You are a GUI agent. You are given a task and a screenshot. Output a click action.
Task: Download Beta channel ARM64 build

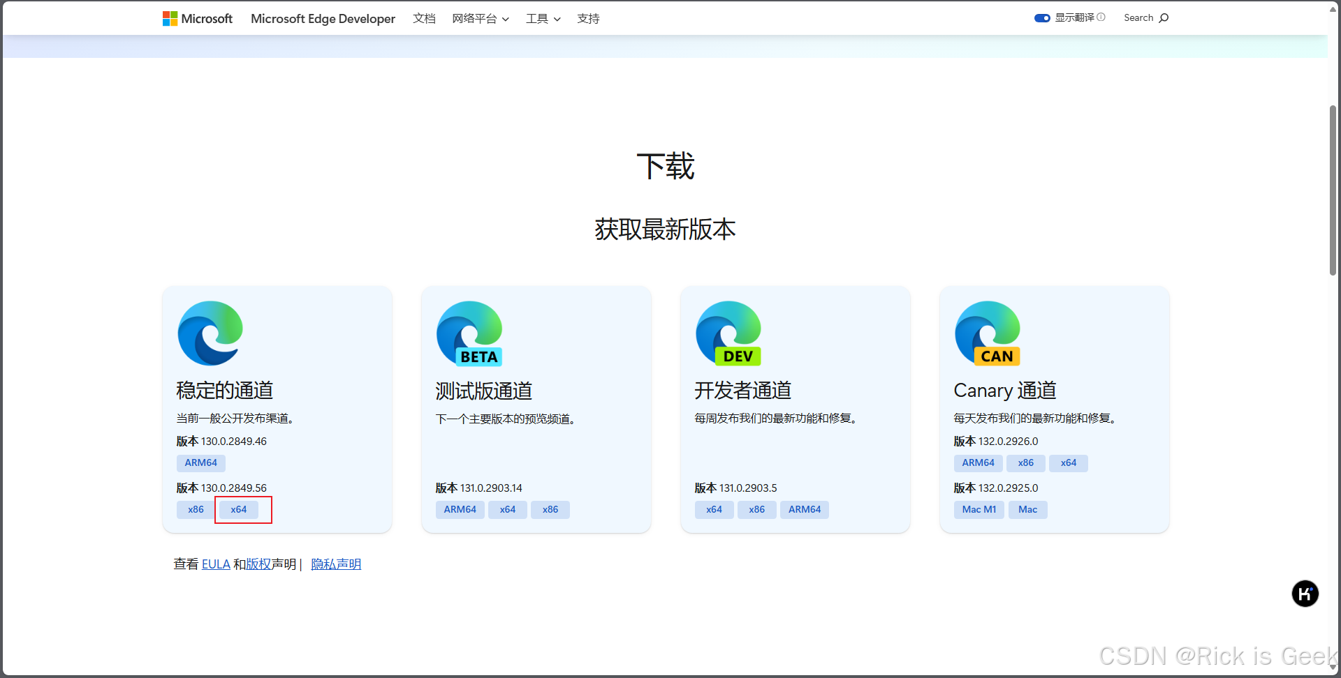[x=460, y=510]
